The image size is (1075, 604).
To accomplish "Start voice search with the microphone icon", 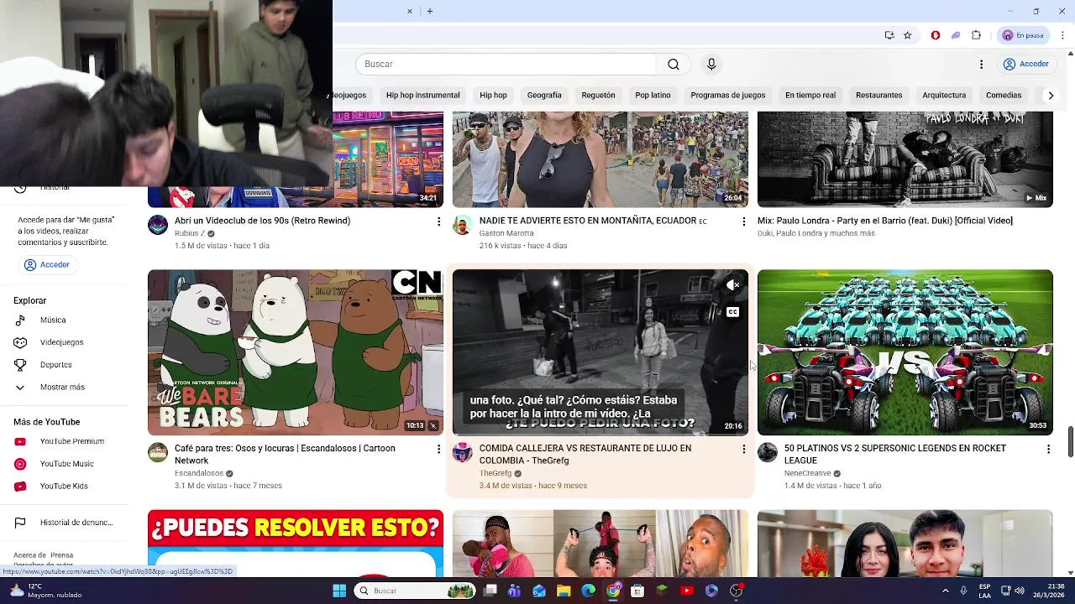I will [711, 64].
